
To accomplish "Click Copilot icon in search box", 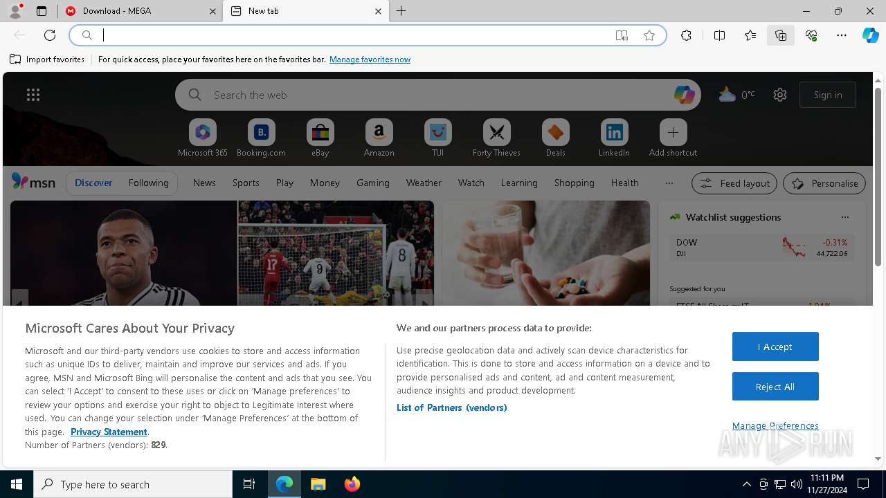I will [x=684, y=95].
